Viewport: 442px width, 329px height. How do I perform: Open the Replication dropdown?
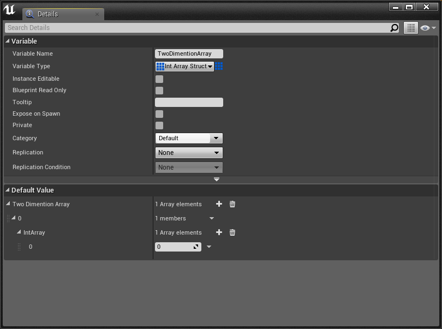pos(189,153)
